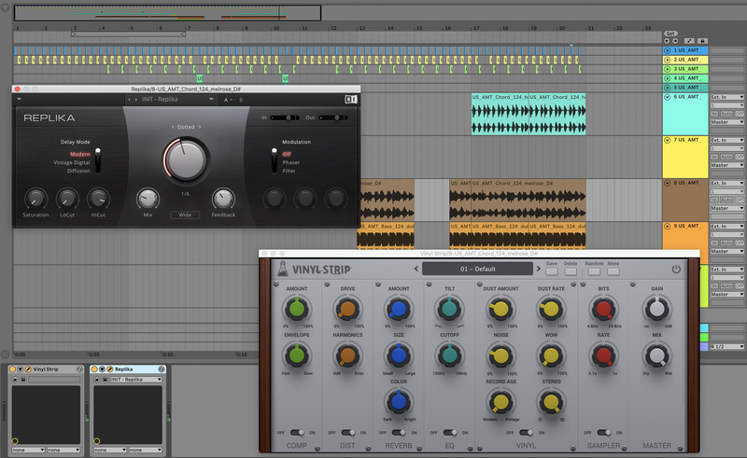The width and height of the screenshot is (747, 458).
Task: Toggle Vinyl Strip device activator button
Action: pos(13,369)
